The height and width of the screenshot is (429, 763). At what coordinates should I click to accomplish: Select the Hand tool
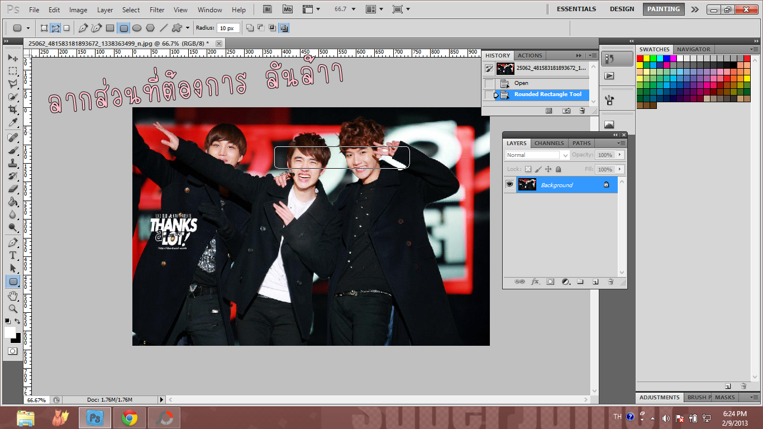pos(12,295)
